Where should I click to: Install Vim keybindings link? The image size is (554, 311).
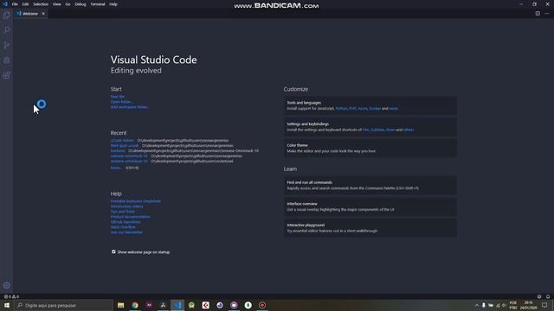coord(365,130)
